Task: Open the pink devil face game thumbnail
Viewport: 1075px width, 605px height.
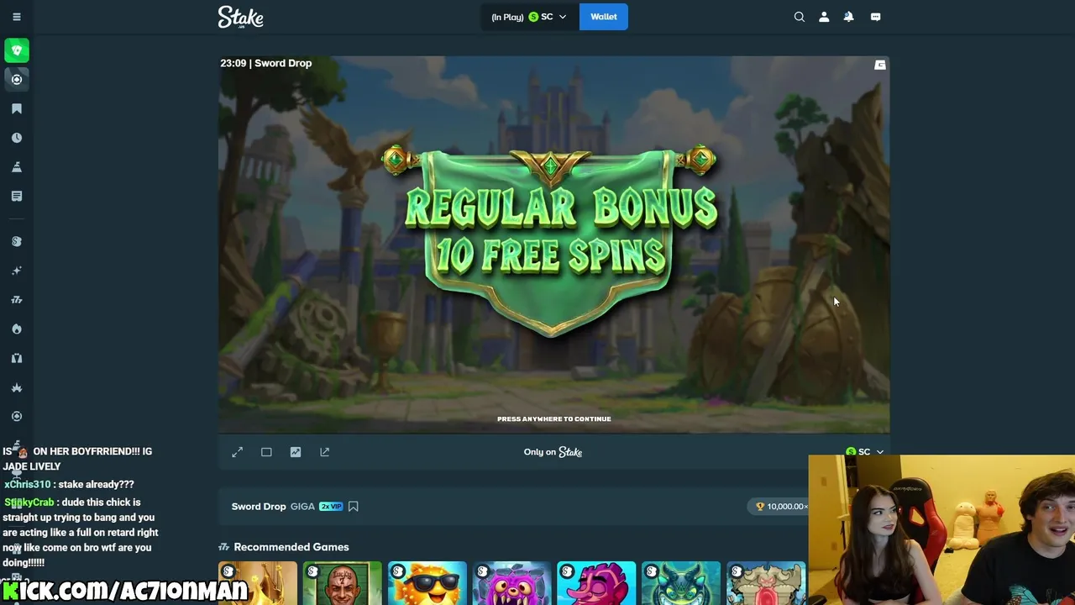Action: click(596, 583)
